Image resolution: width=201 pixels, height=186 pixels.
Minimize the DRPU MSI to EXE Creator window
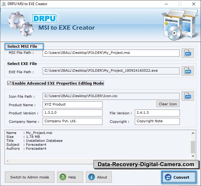(166, 4)
